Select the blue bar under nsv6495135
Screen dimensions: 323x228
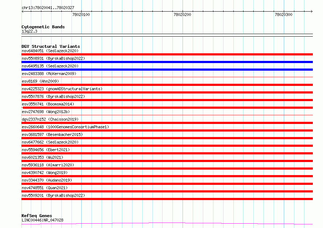[167, 70]
